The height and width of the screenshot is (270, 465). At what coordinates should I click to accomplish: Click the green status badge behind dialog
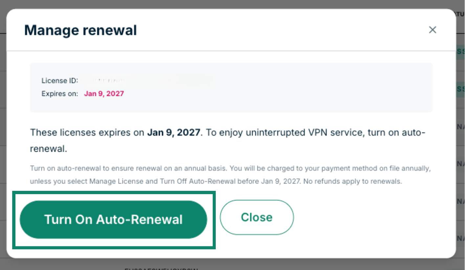click(460, 52)
